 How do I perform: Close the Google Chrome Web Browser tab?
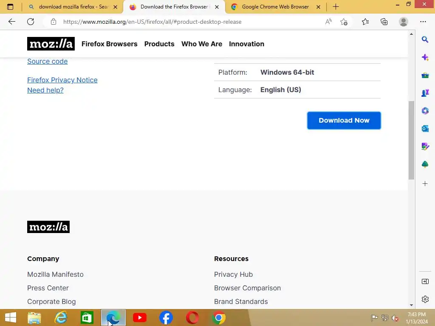click(x=319, y=7)
